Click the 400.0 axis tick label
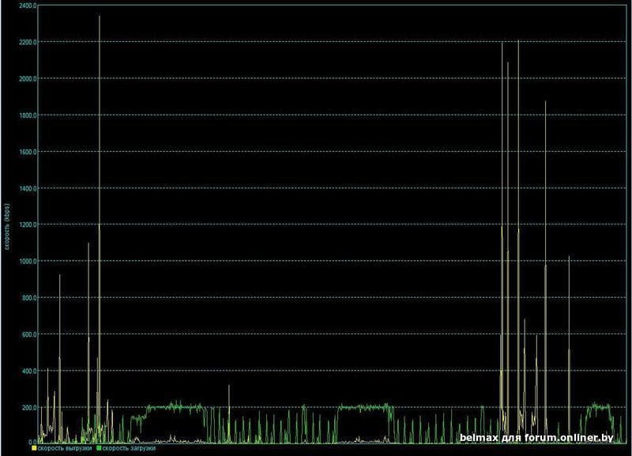This screenshot has height=456, width=632. coord(28,371)
